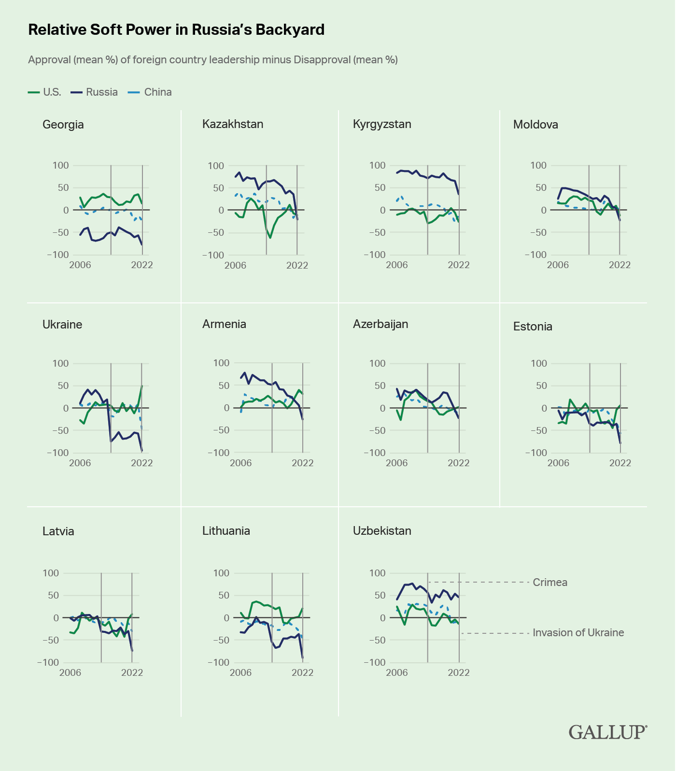Viewport: 676px width, 771px height.
Task: Select the Moldova chart label
Action: (535, 125)
